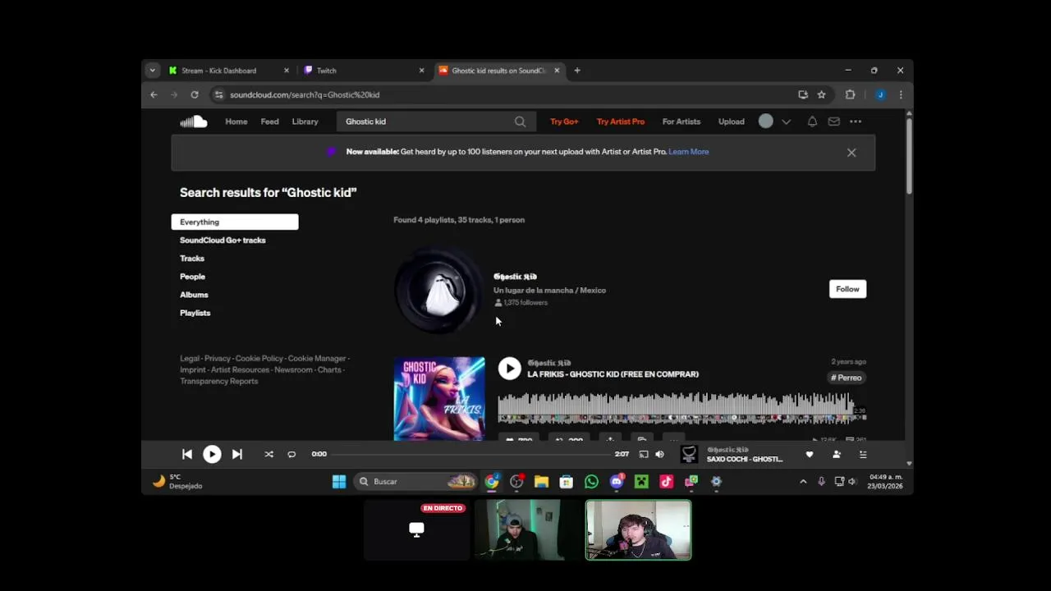The image size is (1051, 591).
Task: Open Chrome tab search dropdown
Action: 152,71
